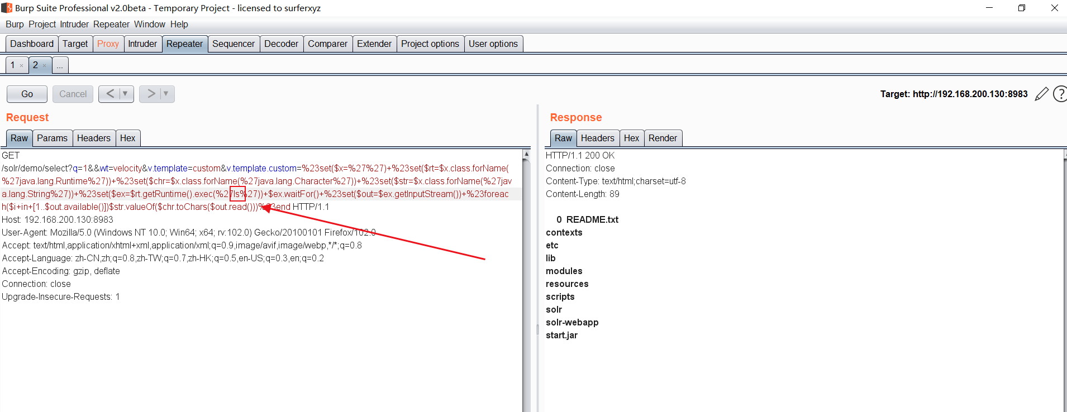Switch to the Intruder tool tab
The width and height of the screenshot is (1067, 412).
tap(142, 44)
